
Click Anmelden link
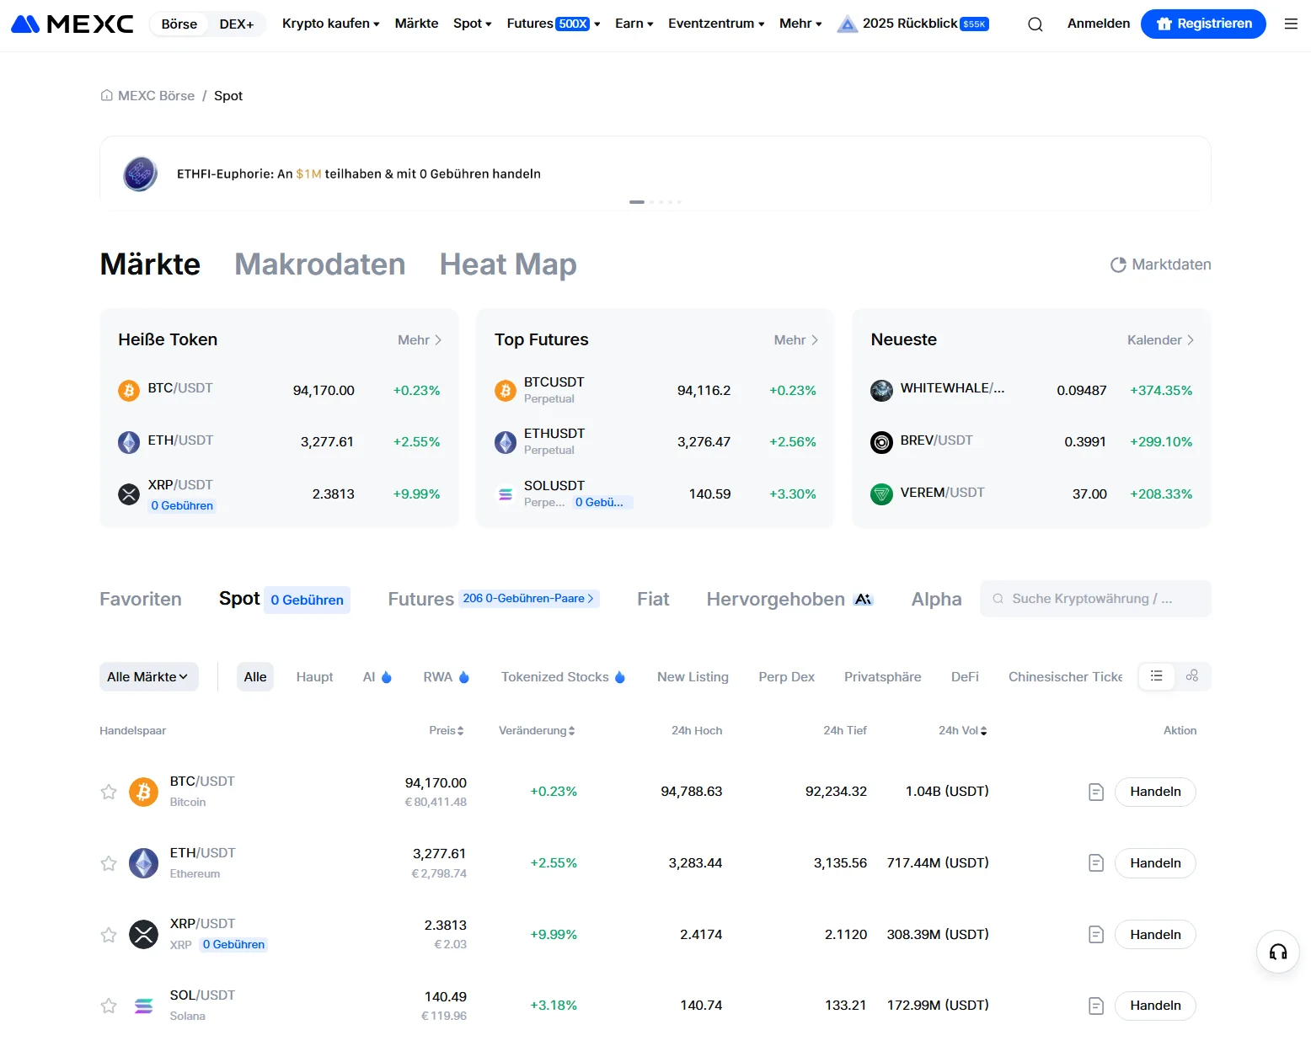(x=1099, y=24)
